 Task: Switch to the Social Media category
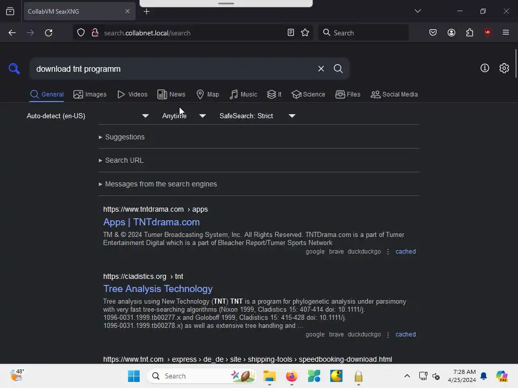pos(394,94)
